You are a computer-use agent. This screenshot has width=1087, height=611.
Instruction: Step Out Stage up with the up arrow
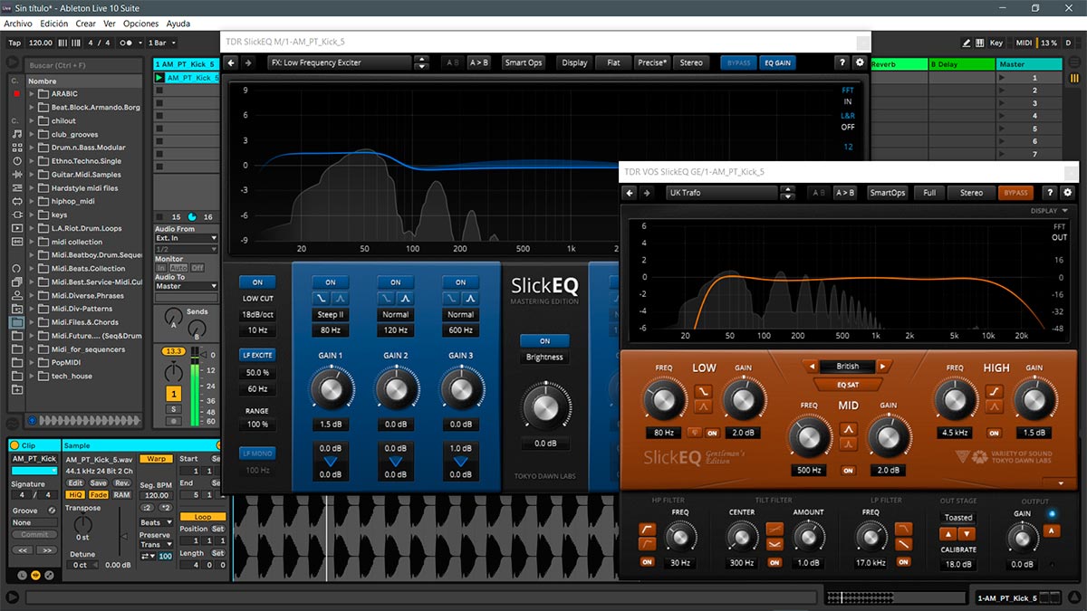point(948,534)
